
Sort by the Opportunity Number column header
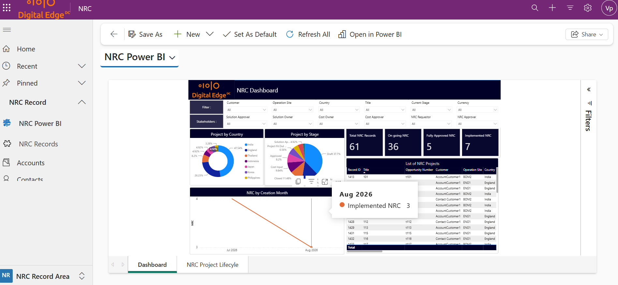coord(419,170)
